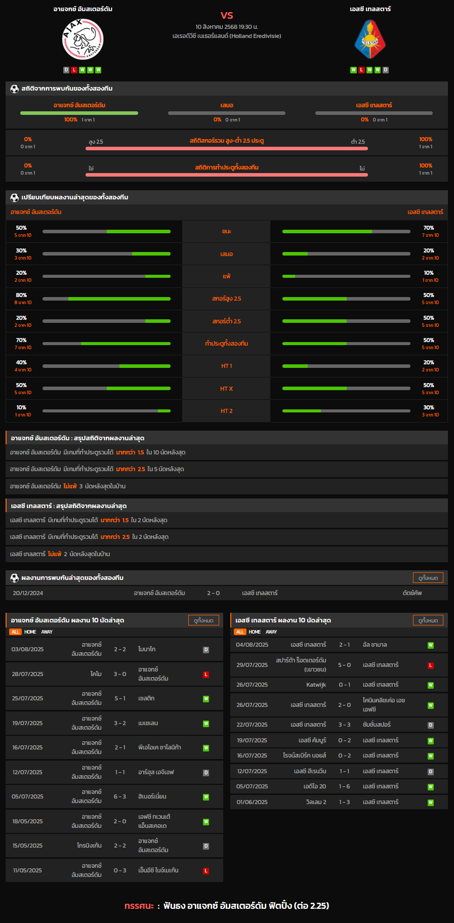The height and width of the screenshot is (923, 454).
Task: Select HOME tab in Telstar last 10 matches
Action: (x=255, y=632)
